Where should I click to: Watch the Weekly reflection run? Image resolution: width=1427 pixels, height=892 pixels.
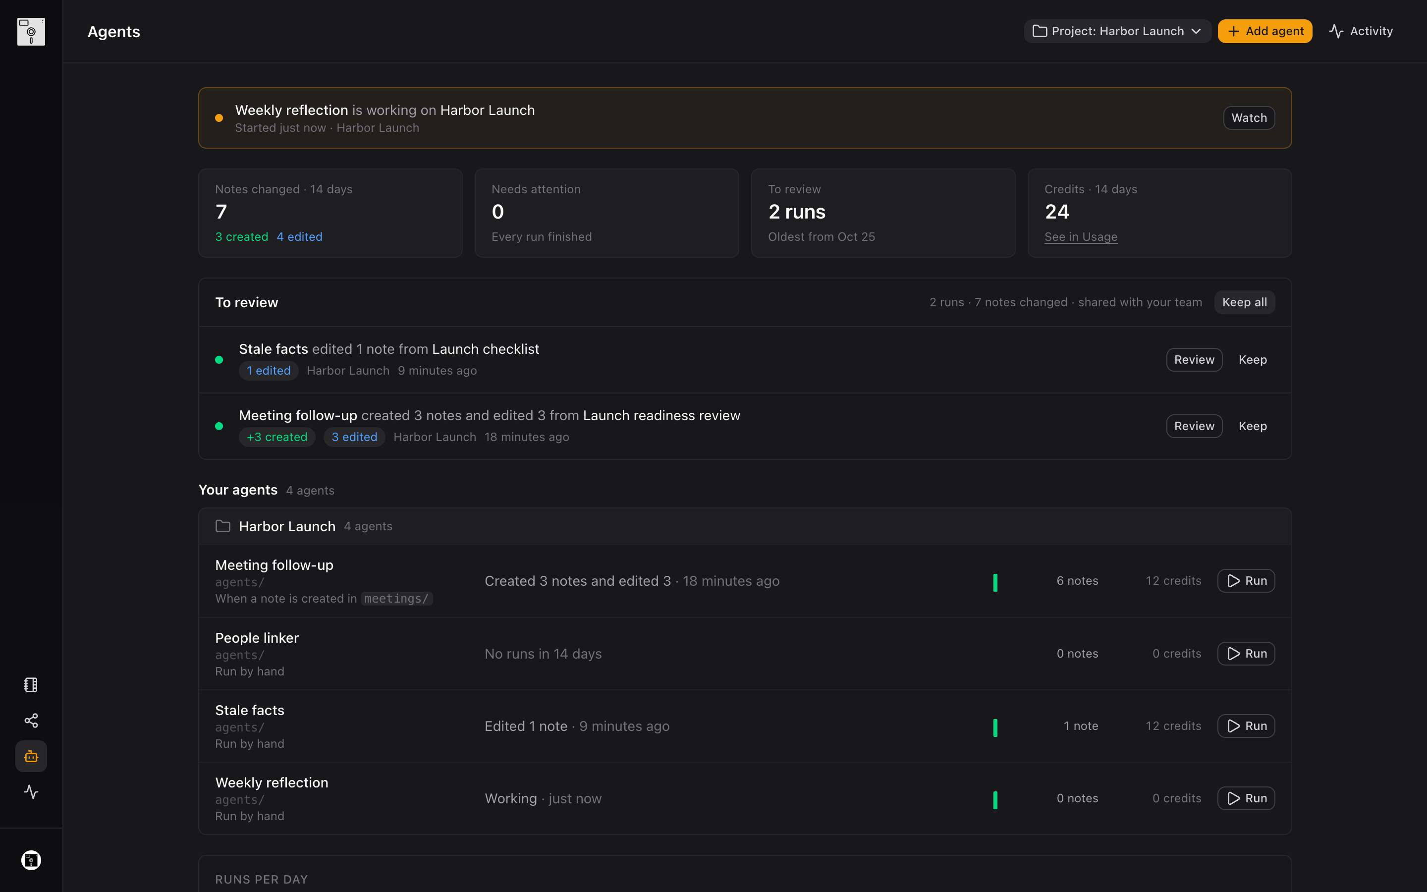coord(1249,118)
